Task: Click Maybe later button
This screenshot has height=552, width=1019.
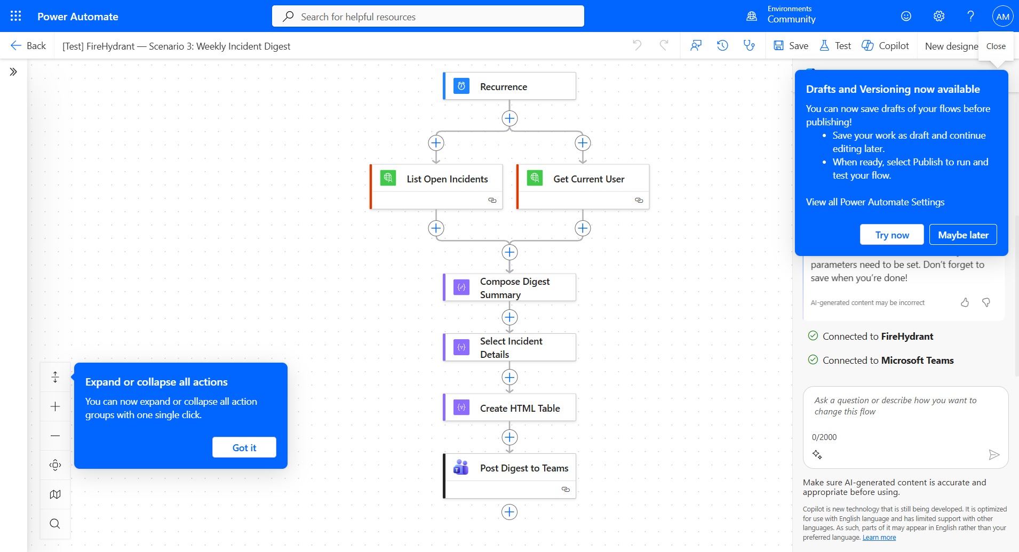Action: [963, 235]
